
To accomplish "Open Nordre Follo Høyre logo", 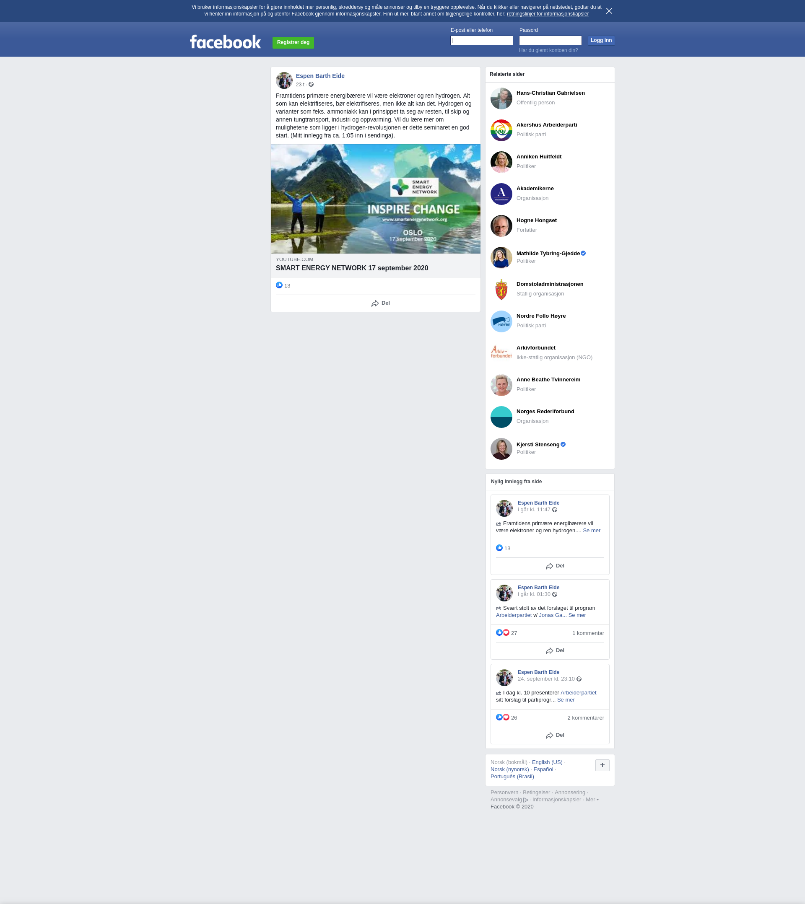I will click(x=501, y=321).
